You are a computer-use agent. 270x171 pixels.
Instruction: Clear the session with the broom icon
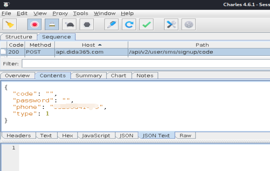(x=9, y=25)
